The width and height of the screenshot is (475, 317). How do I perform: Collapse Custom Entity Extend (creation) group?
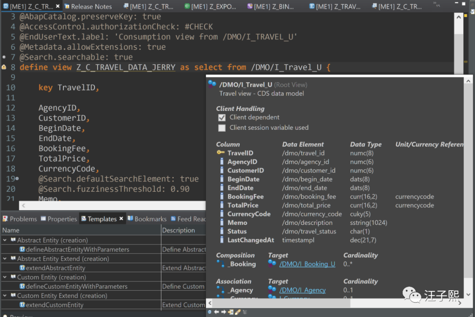pyautogui.click(x=5, y=295)
